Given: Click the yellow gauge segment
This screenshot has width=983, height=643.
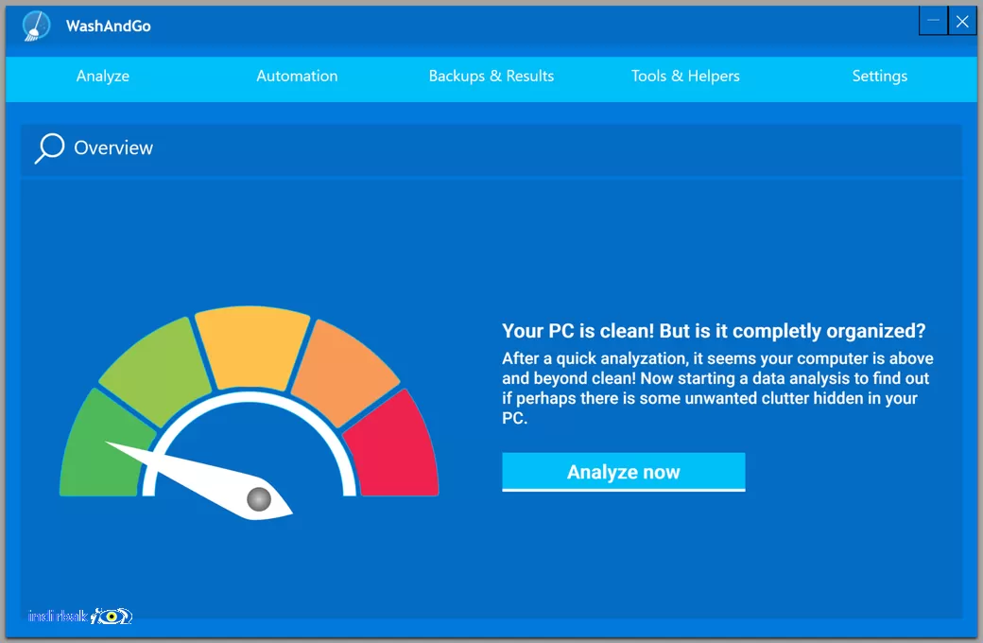Looking at the screenshot, I should click(x=252, y=347).
